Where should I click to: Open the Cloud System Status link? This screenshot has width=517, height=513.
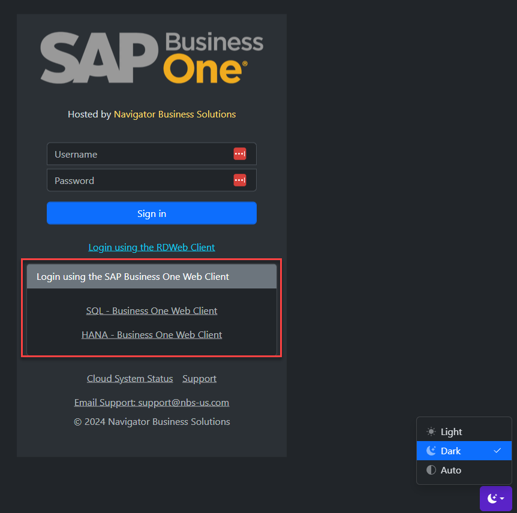tap(130, 379)
